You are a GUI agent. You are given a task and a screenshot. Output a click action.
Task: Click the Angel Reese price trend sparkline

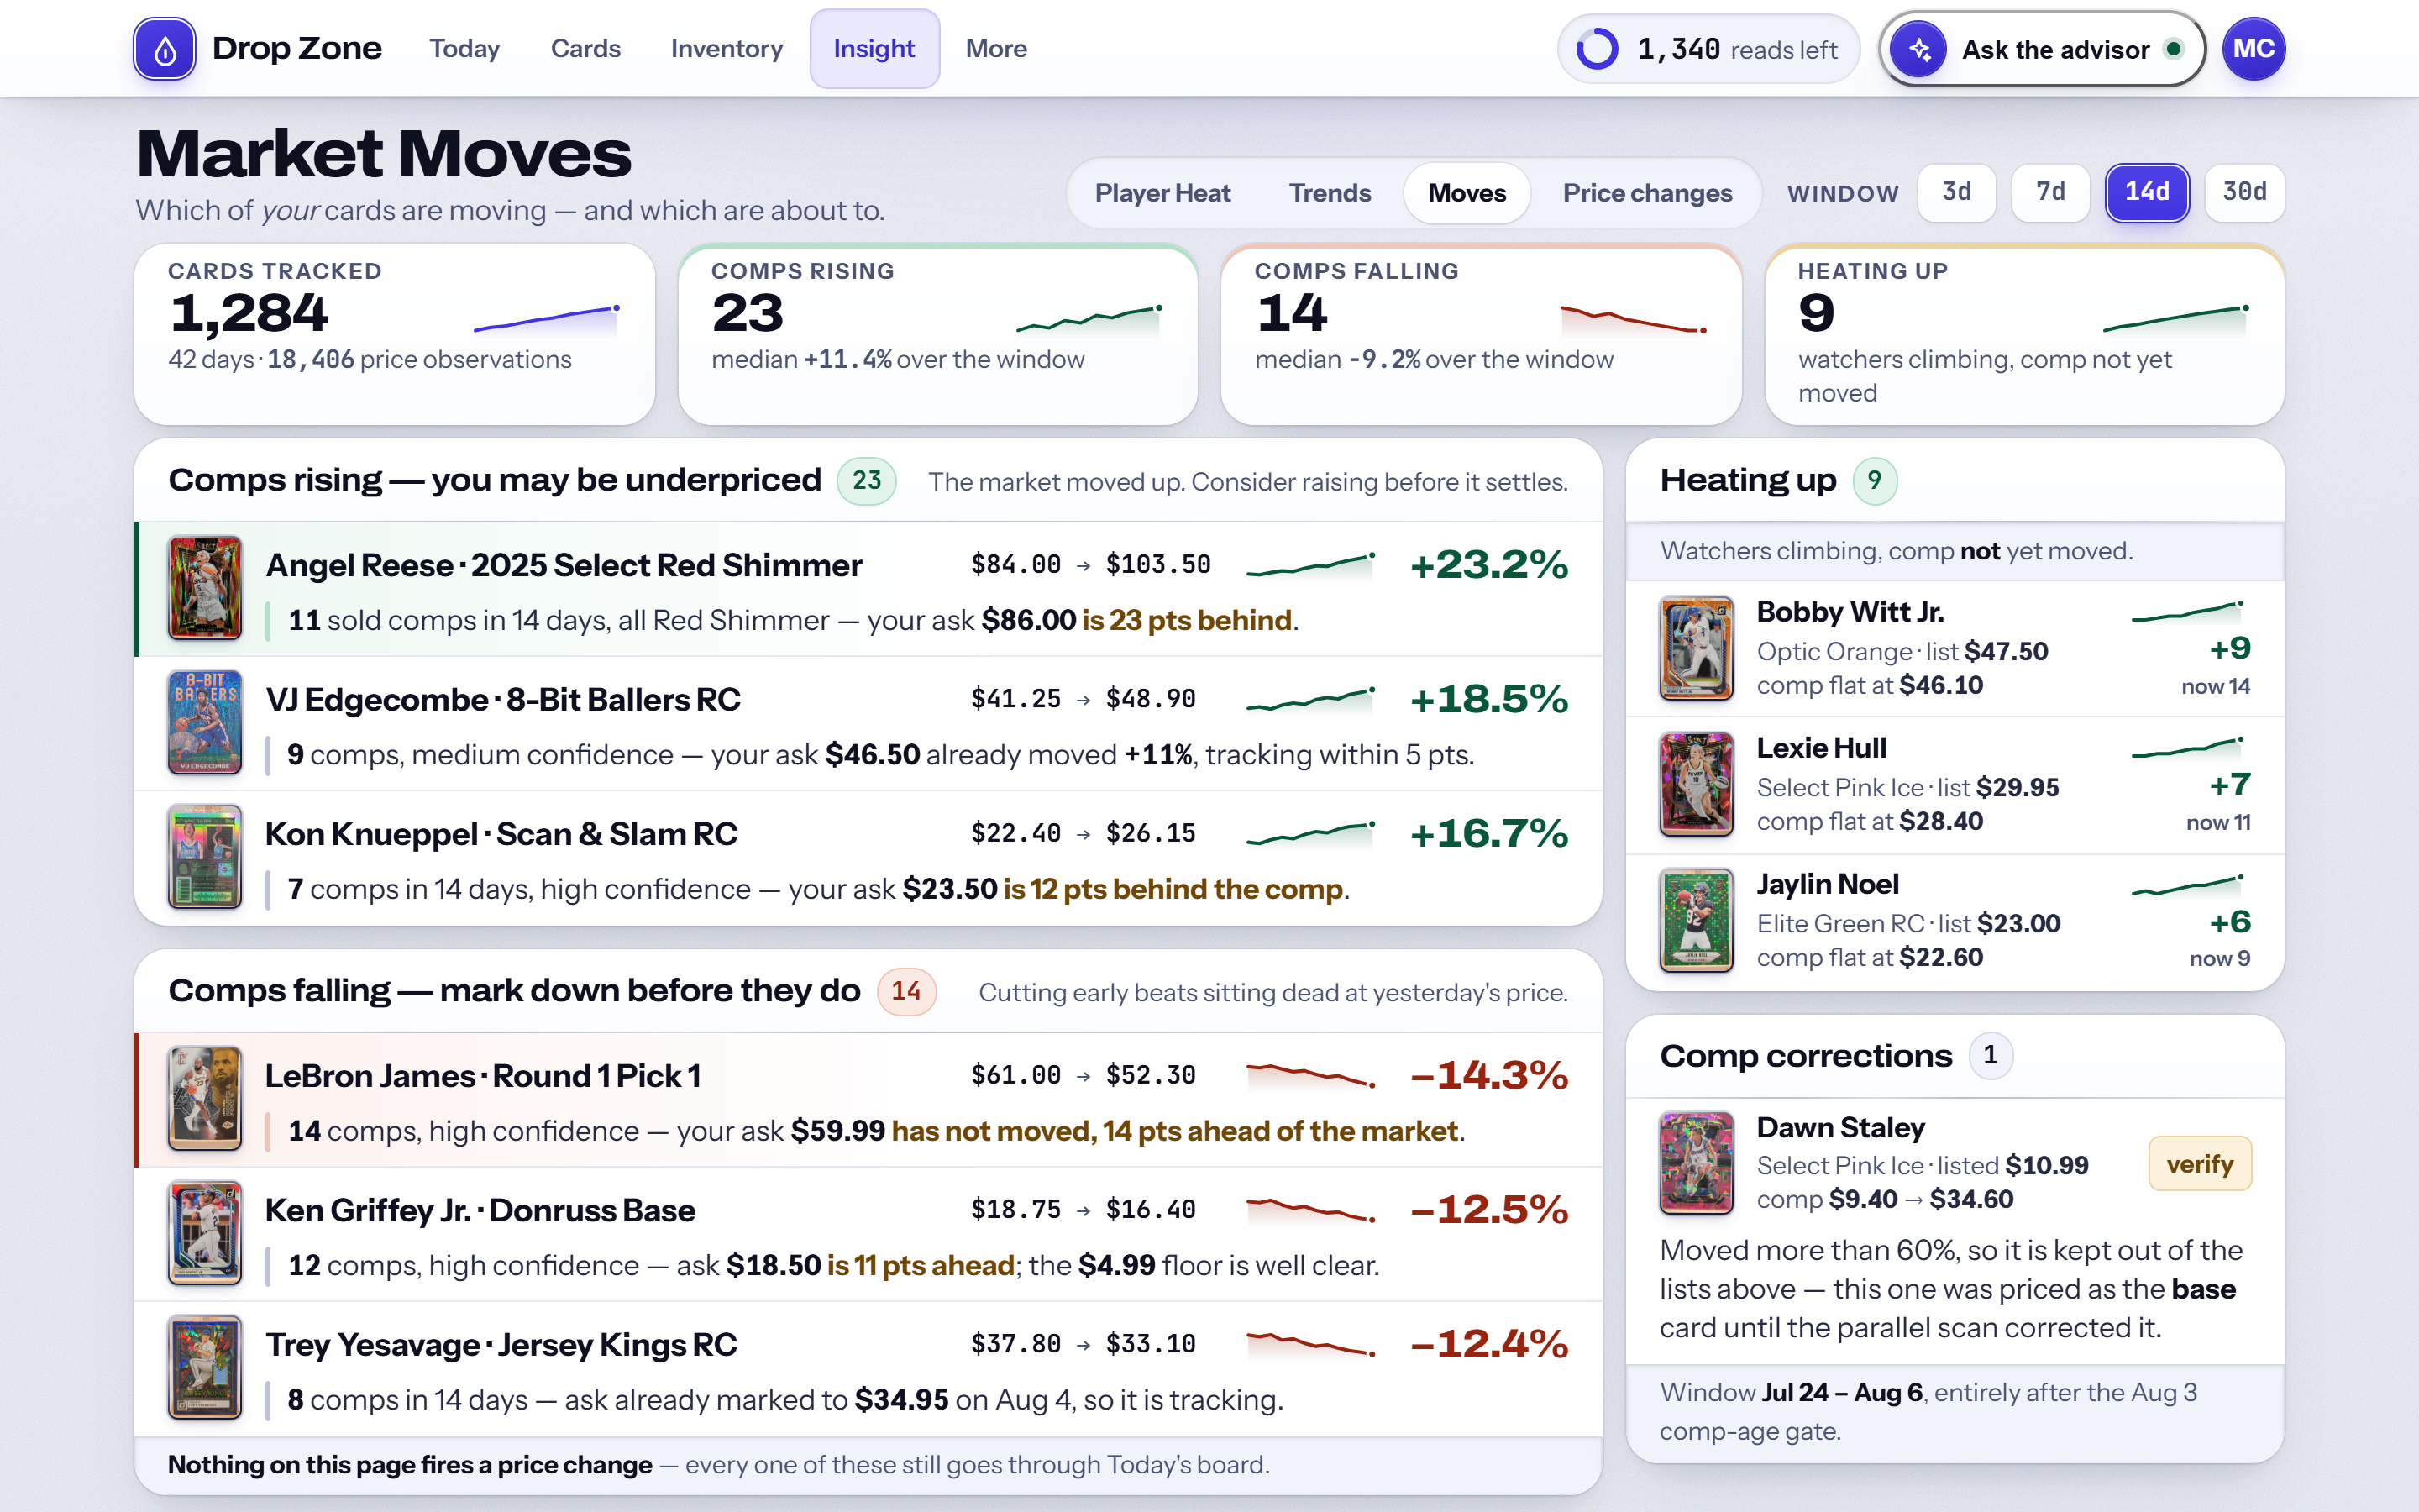pos(1311,565)
